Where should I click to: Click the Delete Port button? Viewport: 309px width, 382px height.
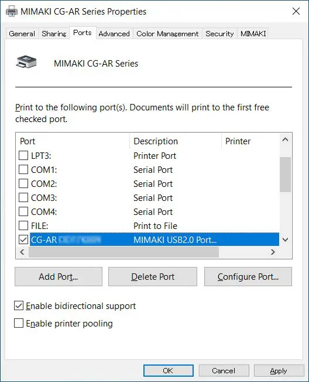coord(153,276)
